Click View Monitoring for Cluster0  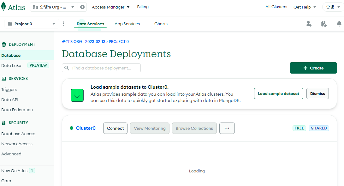150,128
